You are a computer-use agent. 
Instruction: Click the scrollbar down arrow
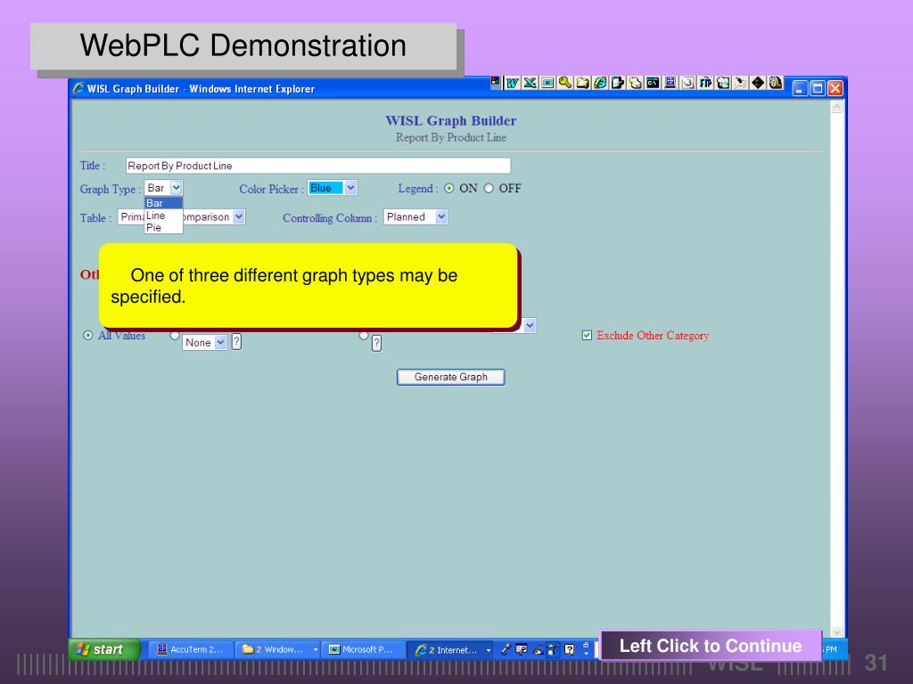[836, 631]
